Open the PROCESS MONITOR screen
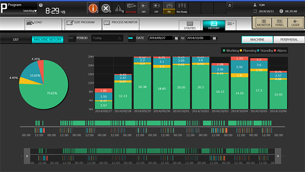Image resolution: width=305 pixels, height=172 pixels. pos(121,24)
